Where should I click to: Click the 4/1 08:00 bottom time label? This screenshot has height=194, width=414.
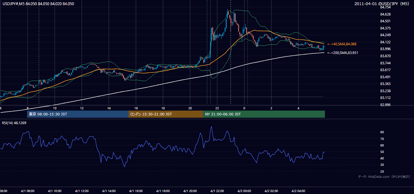(28, 191)
